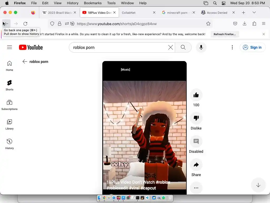Screen dimensions: 270x203
Task: Clear the YouTube search text
Action: click(171, 47)
